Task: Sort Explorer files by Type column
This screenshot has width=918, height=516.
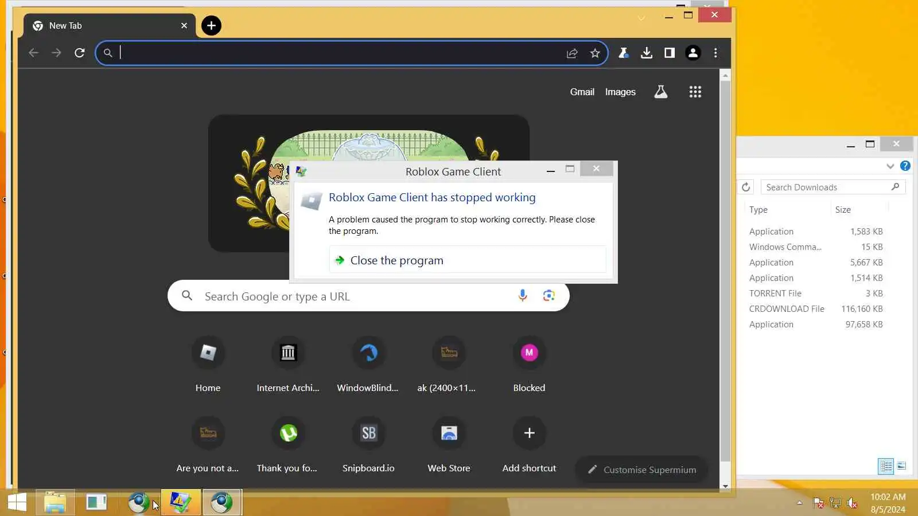Action: click(x=758, y=210)
